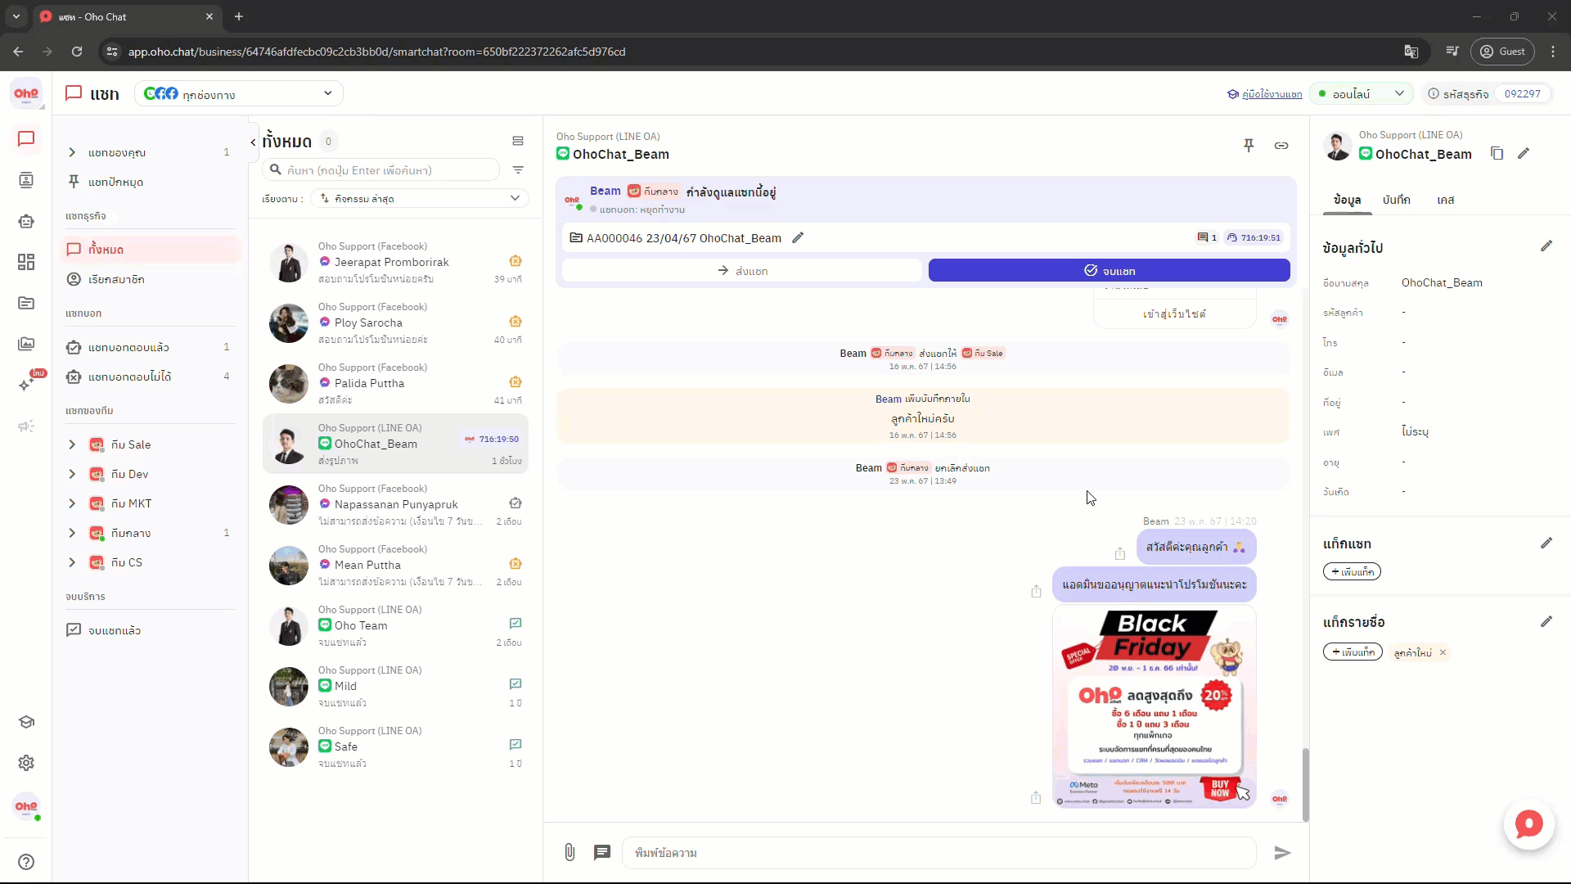1571x884 pixels.
Task: Toggle chat list view layout icon
Action: (518, 141)
